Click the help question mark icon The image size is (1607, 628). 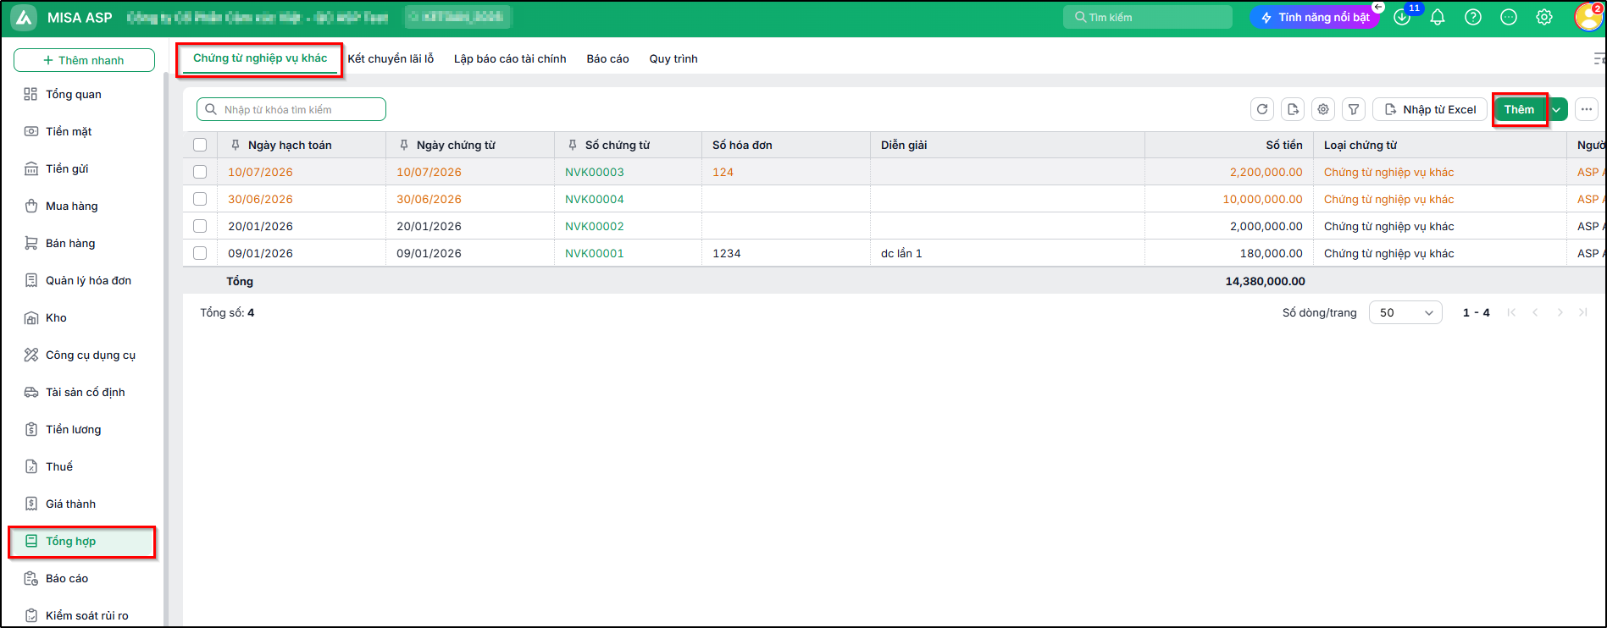click(x=1473, y=17)
